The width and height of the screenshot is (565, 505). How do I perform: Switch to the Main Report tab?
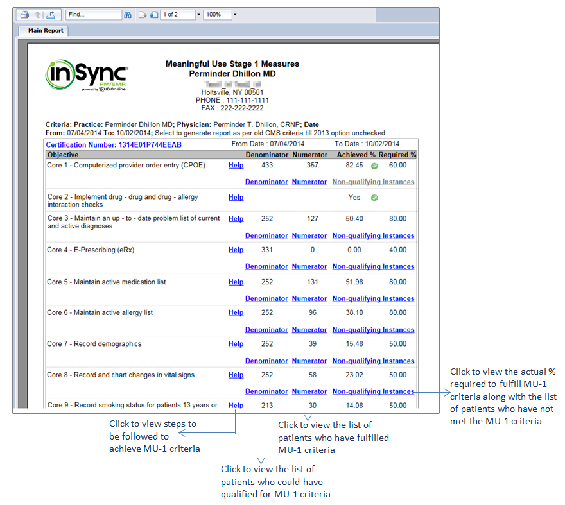tap(46, 30)
